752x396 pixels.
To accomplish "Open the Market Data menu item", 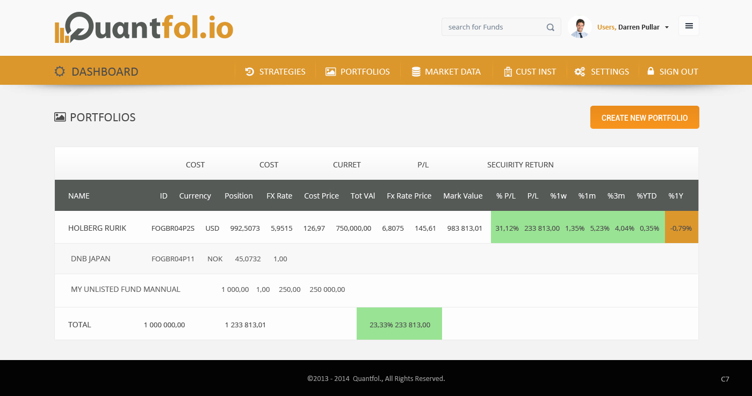I will pos(453,71).
